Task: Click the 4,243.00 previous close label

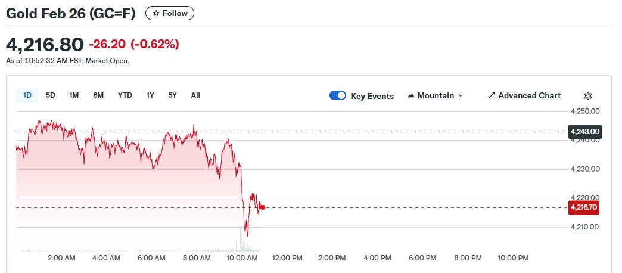Action: point(584,132)
